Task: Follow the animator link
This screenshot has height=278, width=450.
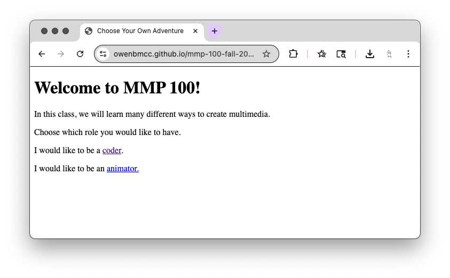Action: click(x=123, y=169)
